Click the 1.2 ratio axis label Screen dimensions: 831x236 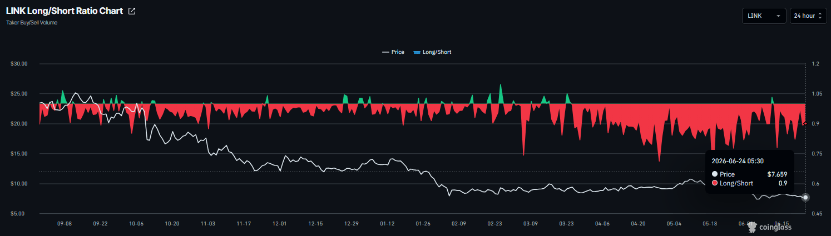815,64
